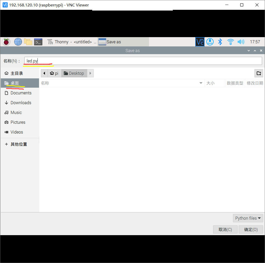Image resolution: width=265 pixels, height=263 pixels.
Task: Click the 取消(C) cancel button
Action: pyautogui.click(x=225, y=229)
